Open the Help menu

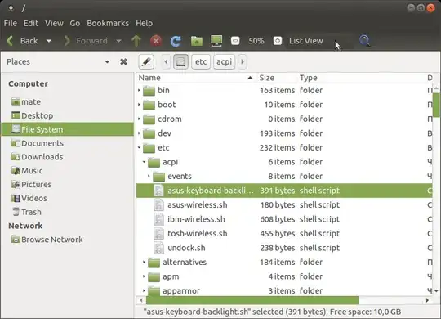point(145,23)
